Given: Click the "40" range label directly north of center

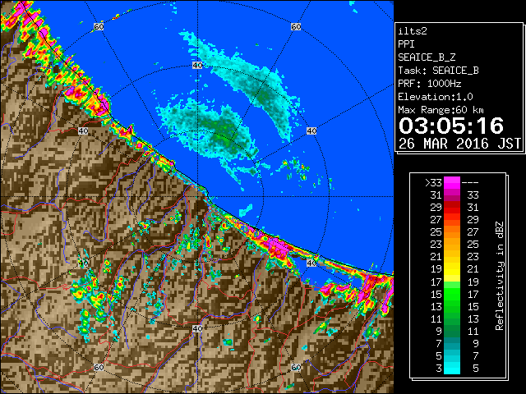Looking at the screenshot, I should pos(197,65).
